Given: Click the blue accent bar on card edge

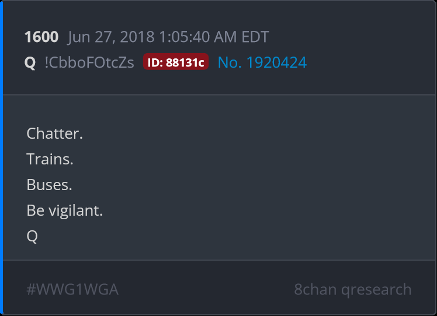Looking at the screenshot, I should click(1, 158).
